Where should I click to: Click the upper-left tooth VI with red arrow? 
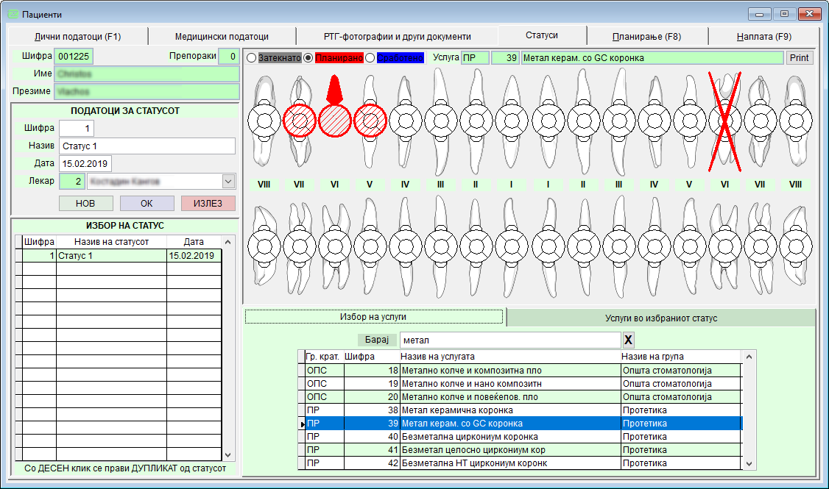click(x=335, y=120)
